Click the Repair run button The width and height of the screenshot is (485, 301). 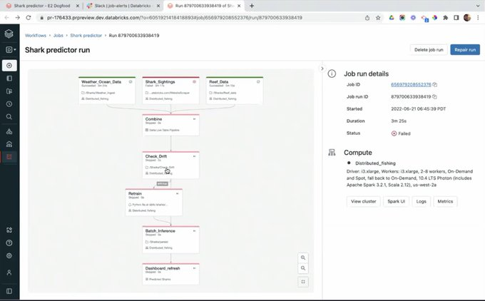point(465,50)
